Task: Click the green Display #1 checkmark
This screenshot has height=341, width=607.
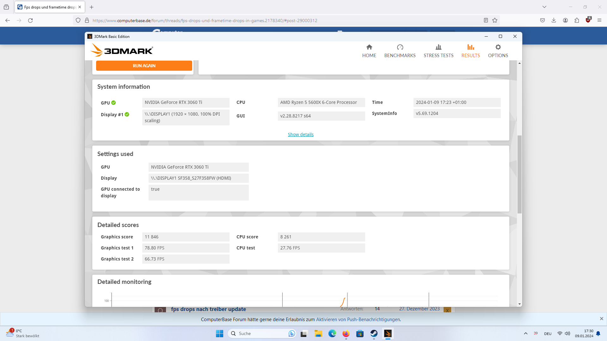Action: tap(127, 114)
